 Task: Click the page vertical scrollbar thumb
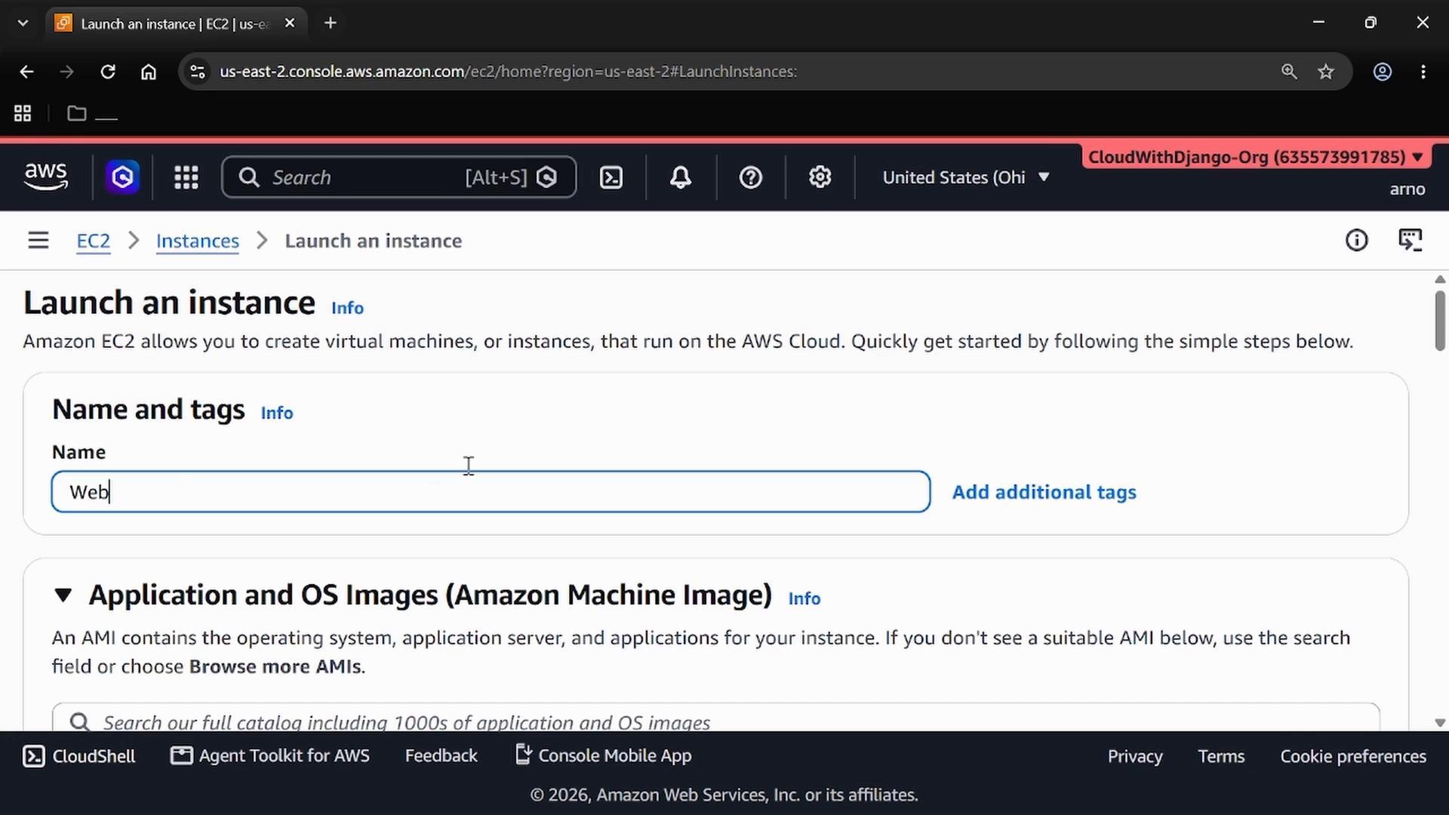tap(1440, 320)
